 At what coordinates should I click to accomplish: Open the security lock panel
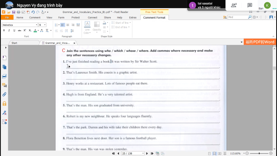pos(4,103)
